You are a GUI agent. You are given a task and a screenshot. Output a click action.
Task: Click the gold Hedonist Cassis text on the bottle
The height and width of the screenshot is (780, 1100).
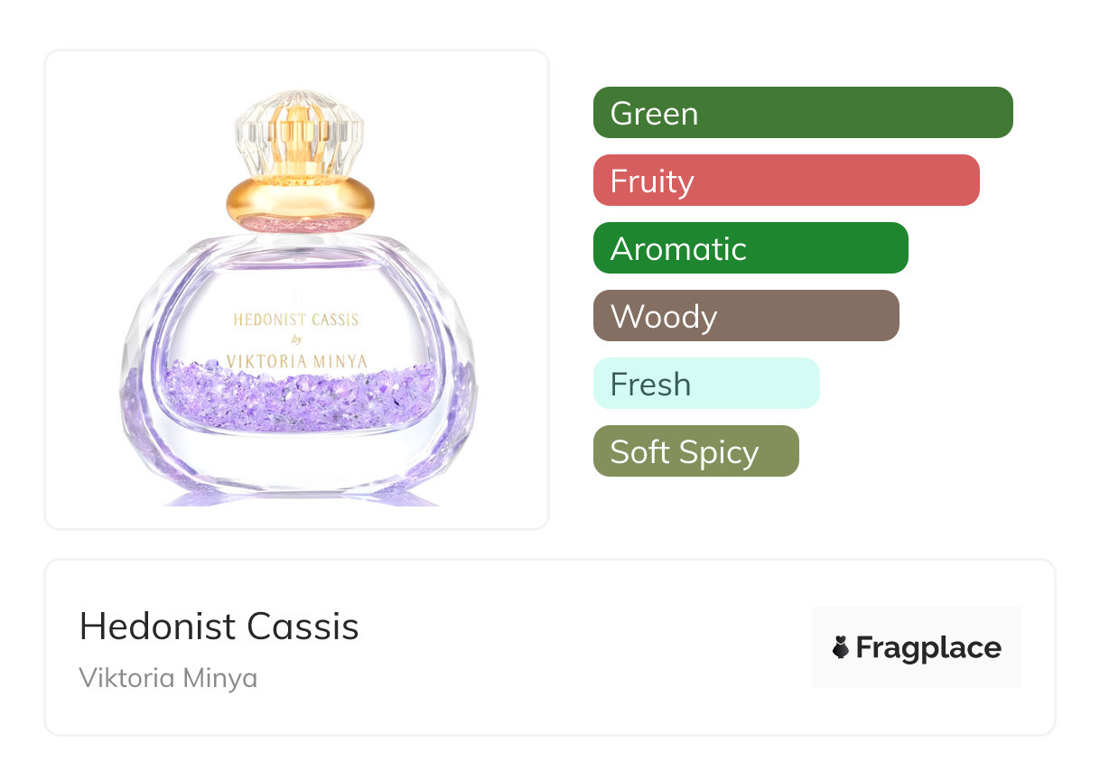pyautogui.click(x=296, y=320)
